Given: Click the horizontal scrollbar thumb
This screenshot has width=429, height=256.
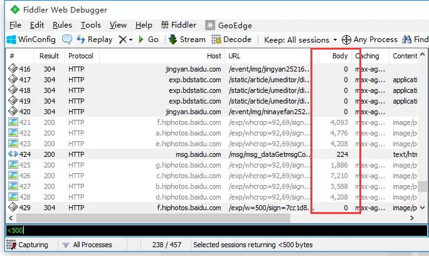Looking at the screenshot, I should [x=153, y=218].
